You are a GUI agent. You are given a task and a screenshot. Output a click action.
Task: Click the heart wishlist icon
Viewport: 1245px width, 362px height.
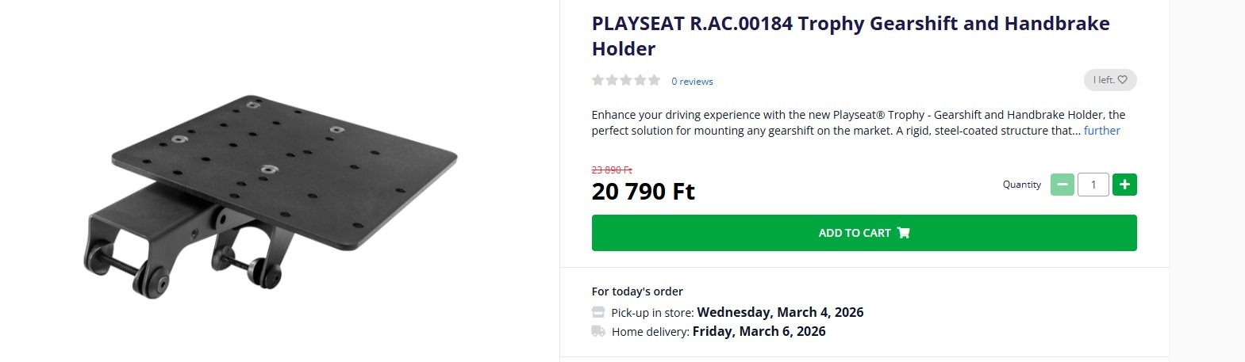click(x=1122, y=80)
